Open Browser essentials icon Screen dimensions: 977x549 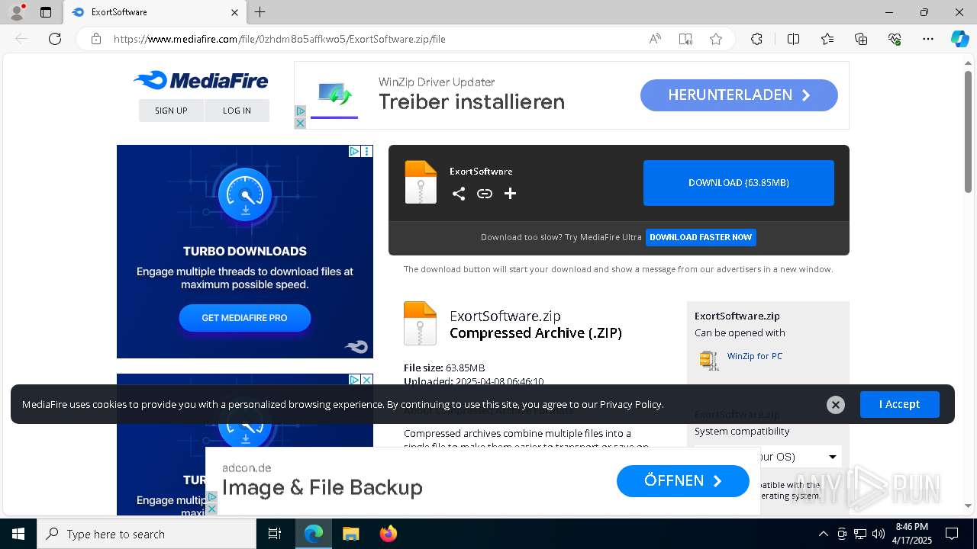click(x=895, y=39)
